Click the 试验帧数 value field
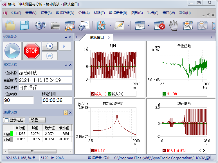The image size is (218, 163). click(x=19, y=100)
